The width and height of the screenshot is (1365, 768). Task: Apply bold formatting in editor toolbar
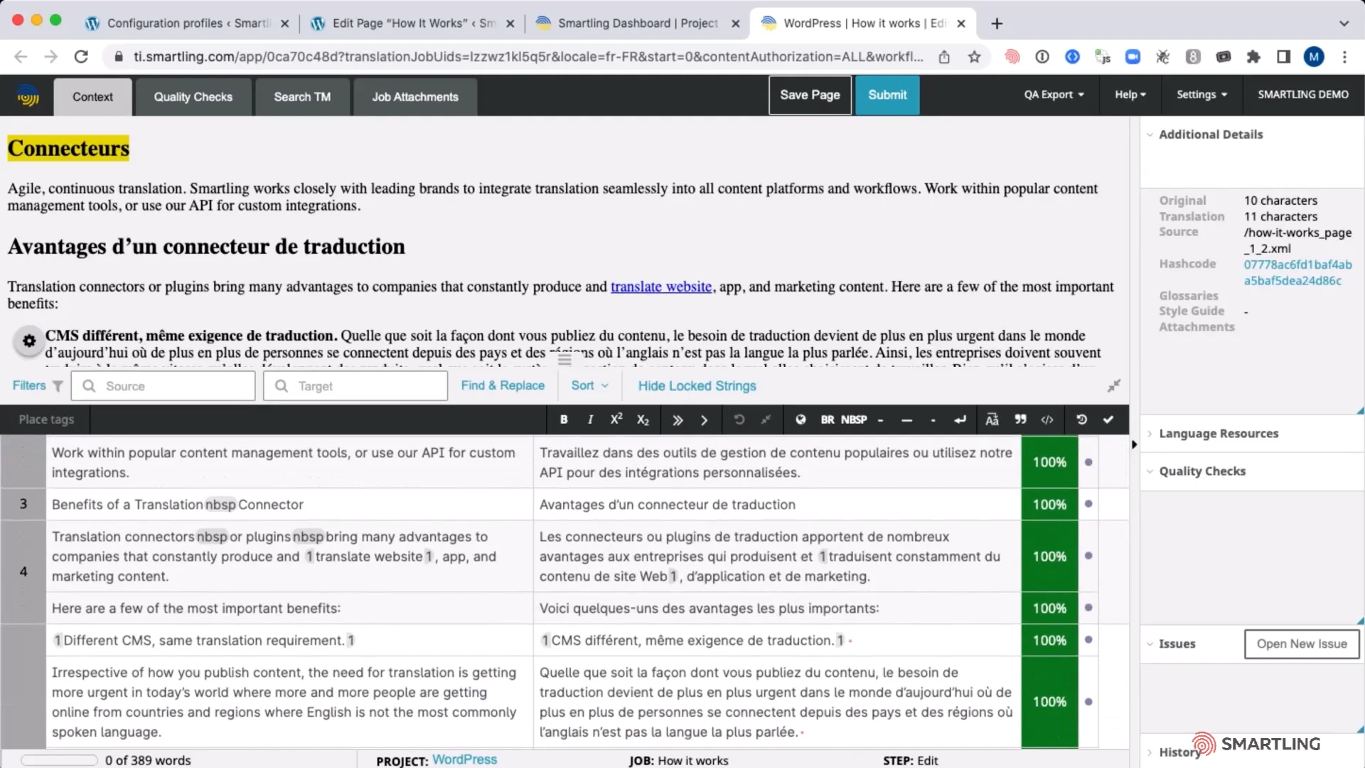[x=564, y=420]
